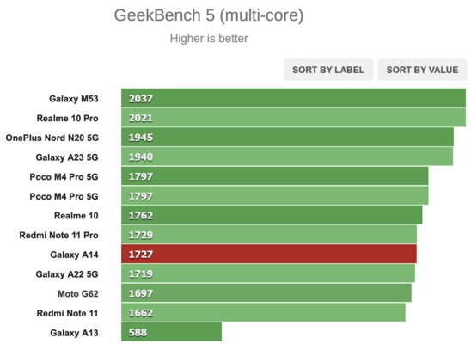Image resolution: width=471 pixels, height=344 pixels.
Task: Click the Galaxy A14 label text
Action: (74, 255)
